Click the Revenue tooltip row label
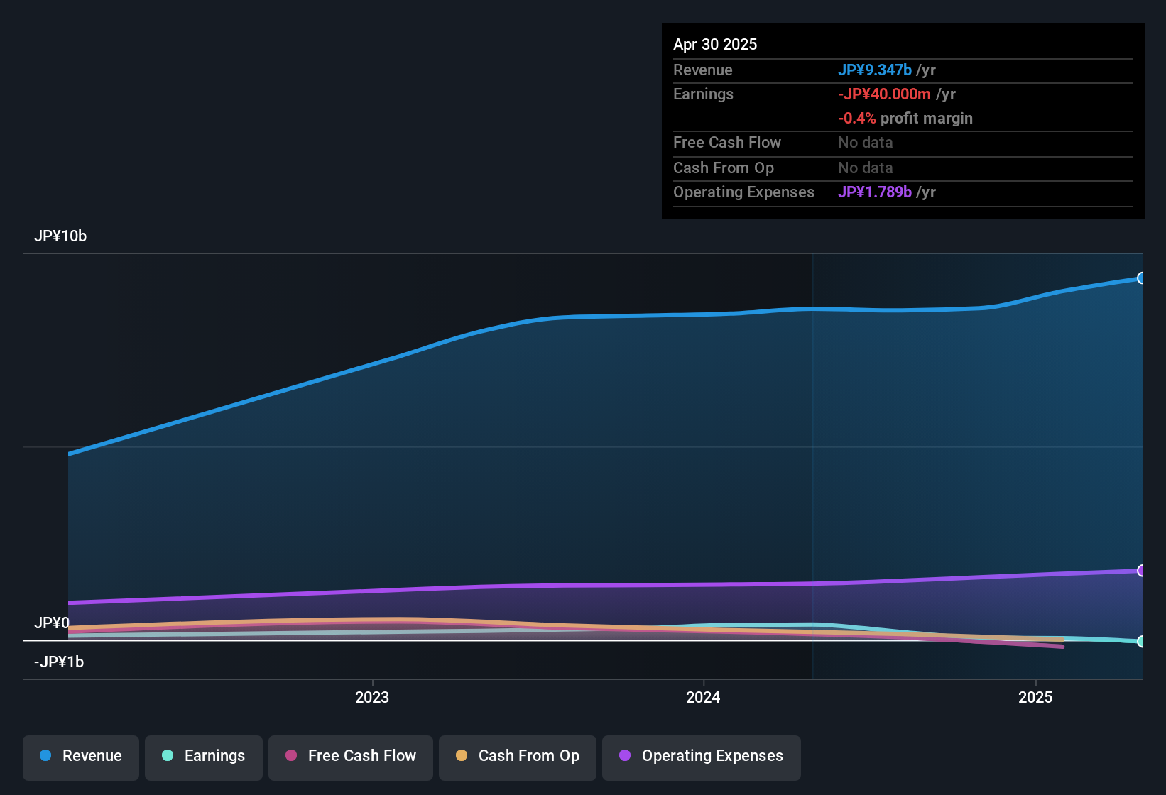Screen dimensions: 1166x795 pyautogui.click(x=703, y=70)
